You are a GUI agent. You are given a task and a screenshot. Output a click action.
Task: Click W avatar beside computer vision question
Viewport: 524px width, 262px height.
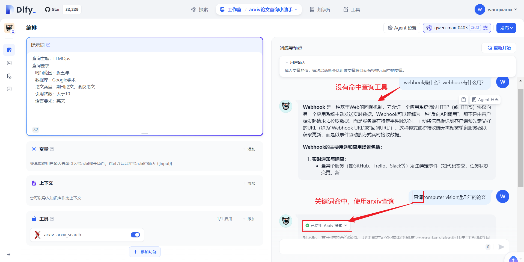503,196
